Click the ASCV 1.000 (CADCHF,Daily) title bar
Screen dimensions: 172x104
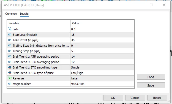tap(24, 5)
